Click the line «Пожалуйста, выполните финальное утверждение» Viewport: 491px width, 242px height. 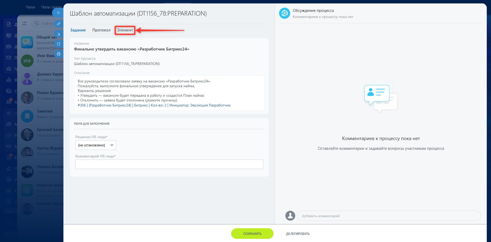tap(136, 86)
